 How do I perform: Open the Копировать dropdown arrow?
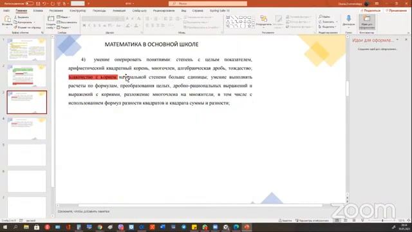[34, 23]
